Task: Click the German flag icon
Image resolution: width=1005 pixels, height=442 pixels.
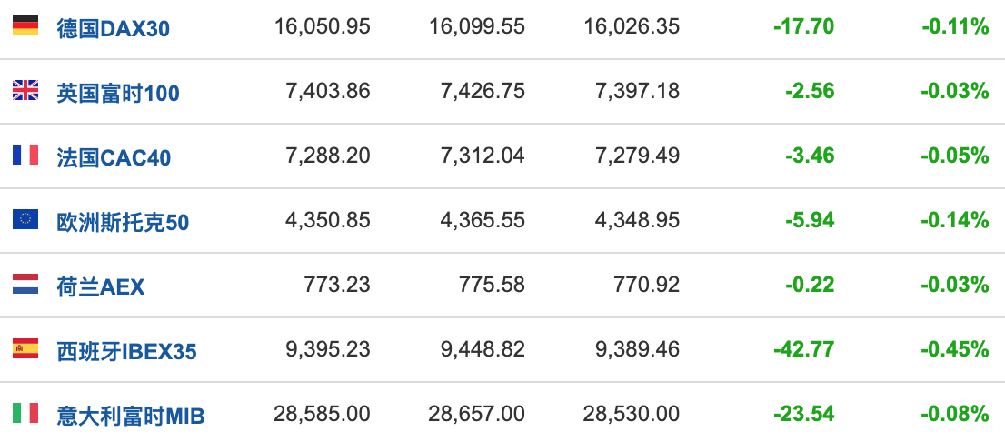Action: (25, 26)
